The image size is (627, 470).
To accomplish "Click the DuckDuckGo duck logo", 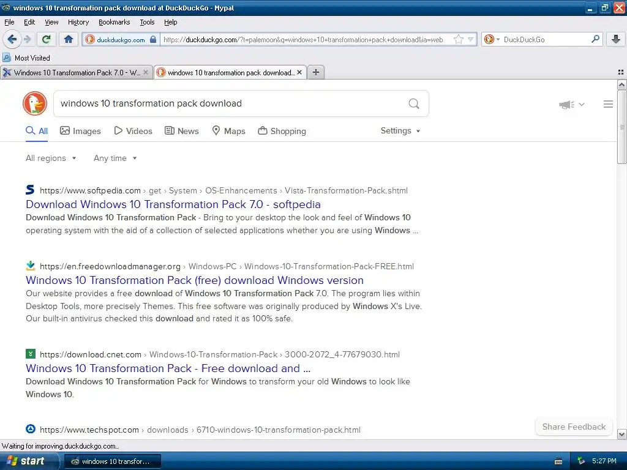I will (x=35, y=103).
